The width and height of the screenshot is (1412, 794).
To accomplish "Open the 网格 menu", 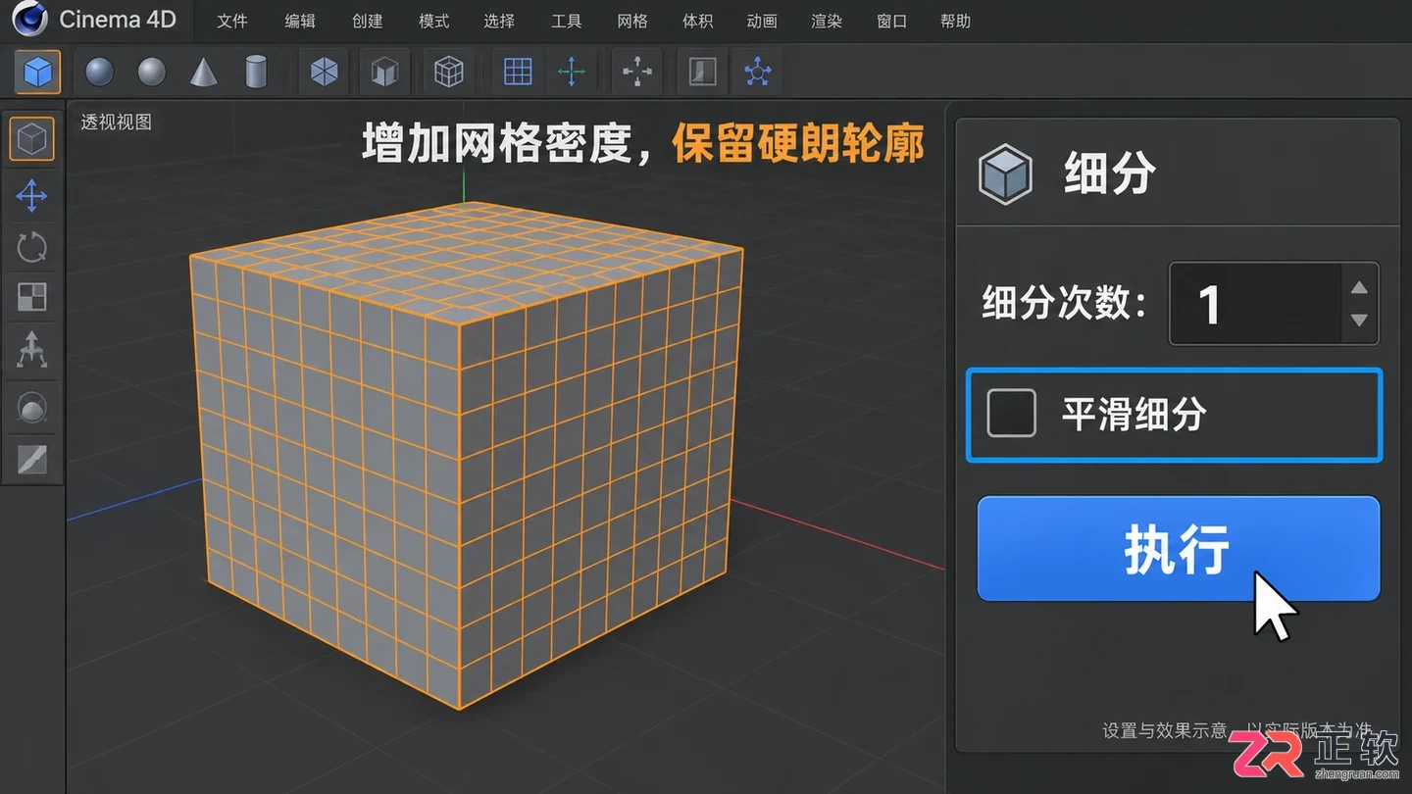I will coord(632,21).
